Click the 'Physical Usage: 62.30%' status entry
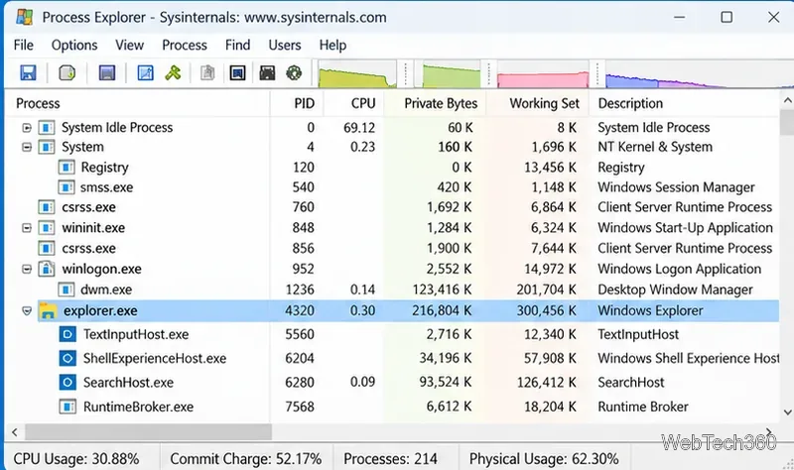This screenshot has width=794, height=470. (544, 459)
